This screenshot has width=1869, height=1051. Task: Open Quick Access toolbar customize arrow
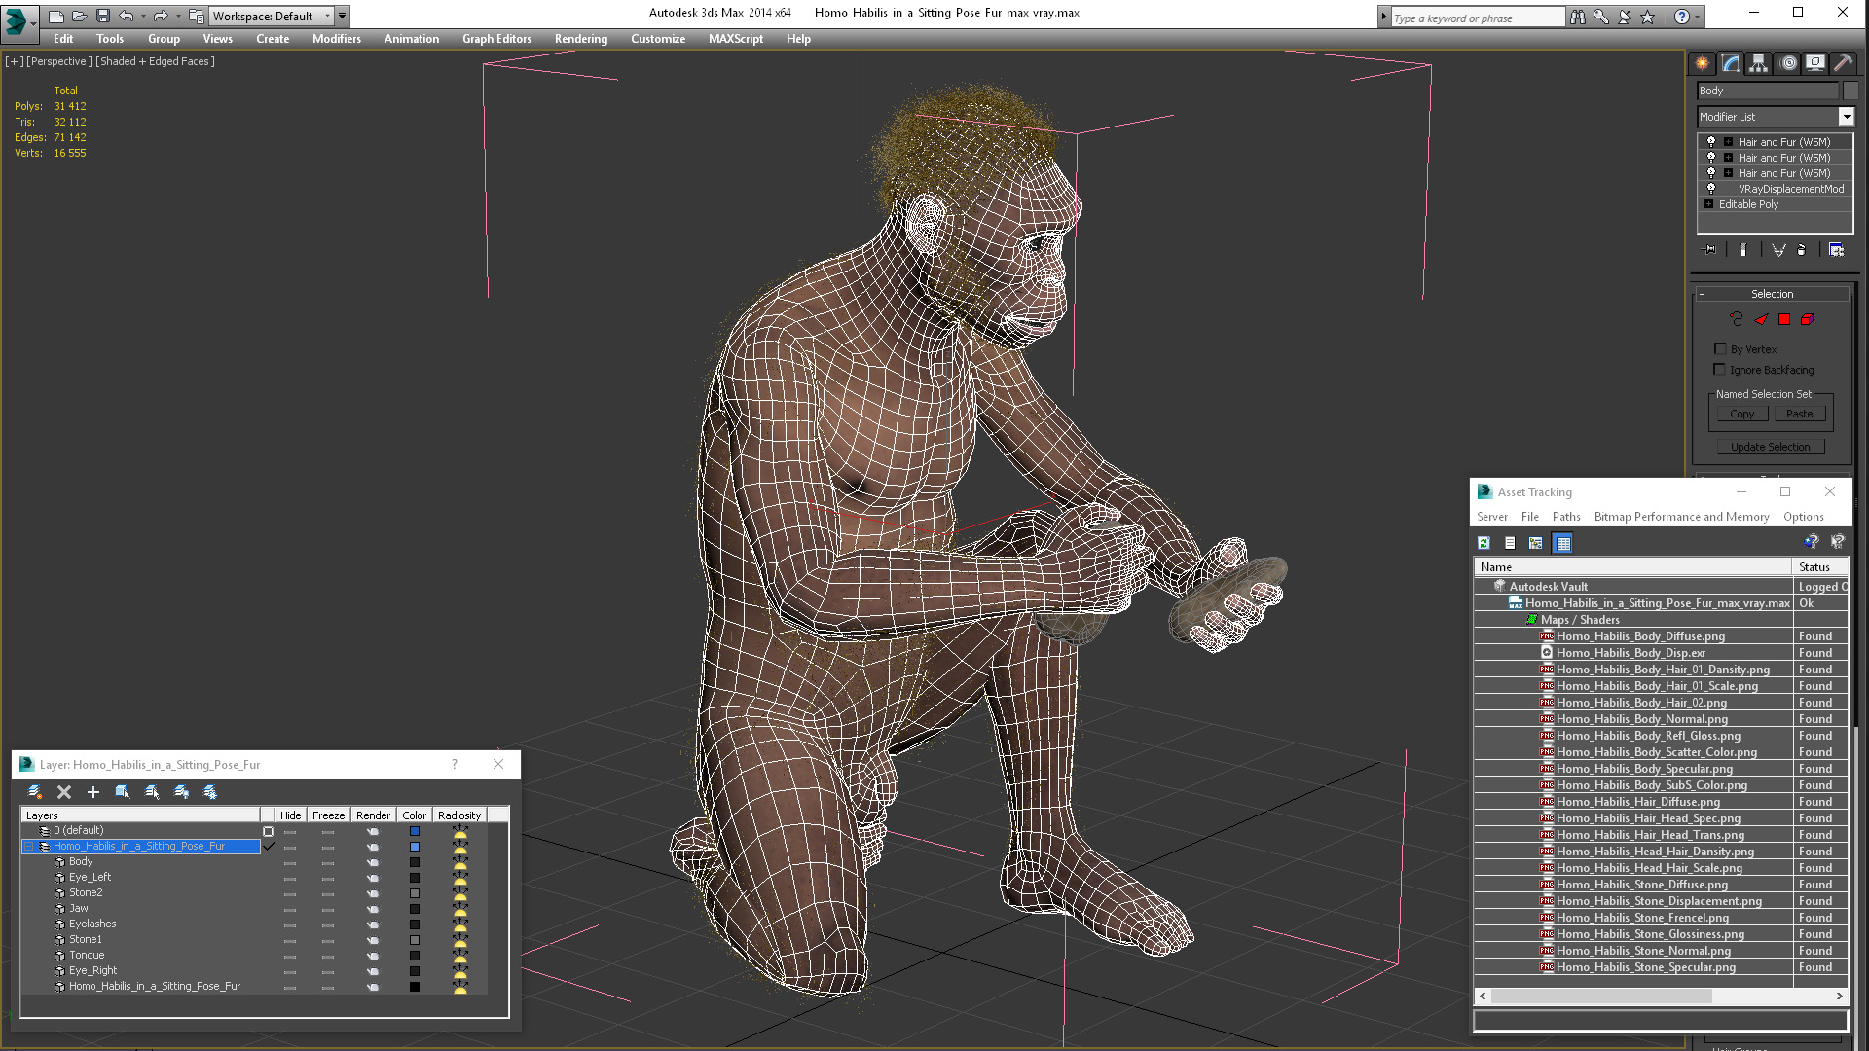pos(343,16)
